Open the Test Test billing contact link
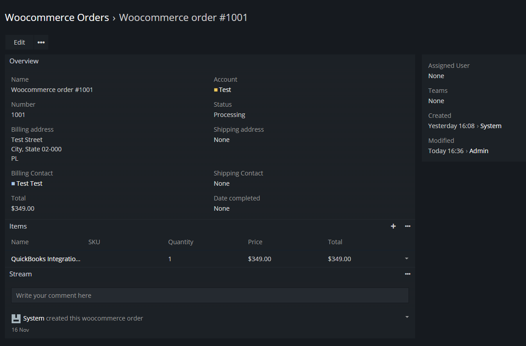Screen dimensions: 526x346 click(x=29, y=183)
